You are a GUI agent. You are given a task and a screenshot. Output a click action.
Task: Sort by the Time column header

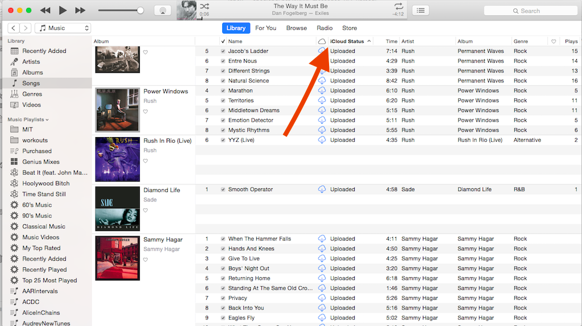point(391,42)
